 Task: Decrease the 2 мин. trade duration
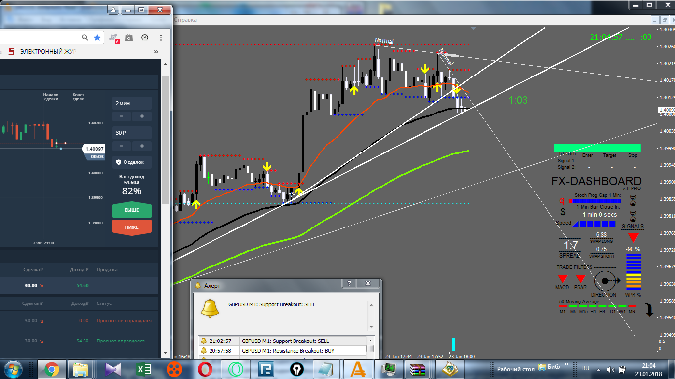(x=122, y=116)
